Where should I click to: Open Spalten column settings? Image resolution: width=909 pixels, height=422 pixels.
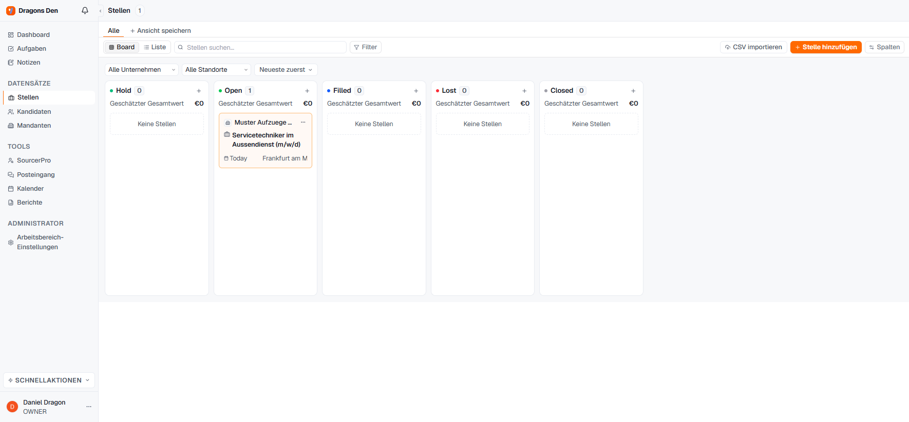pos(884,47)
